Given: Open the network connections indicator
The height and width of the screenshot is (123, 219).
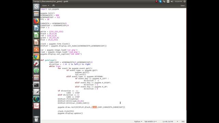Looking at the screenshot, I should tap(164, 1).
